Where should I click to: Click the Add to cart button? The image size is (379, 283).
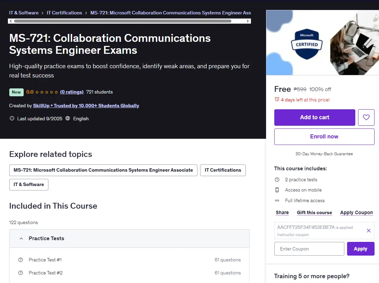pos(315,117)
